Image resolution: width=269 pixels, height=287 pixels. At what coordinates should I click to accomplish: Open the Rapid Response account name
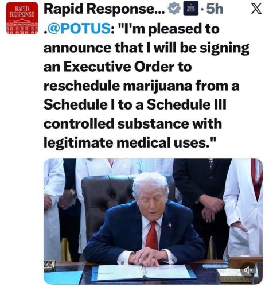coord(104,9)
